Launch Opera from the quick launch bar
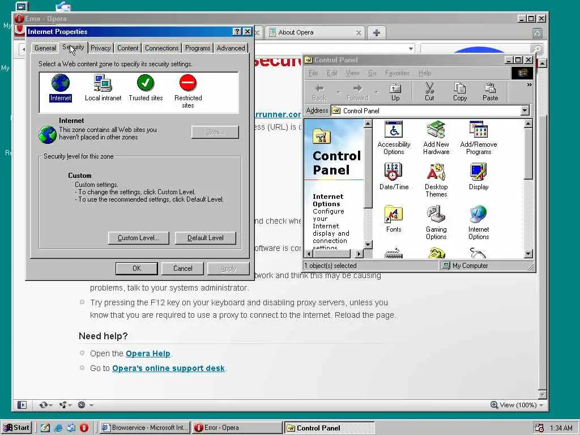Image resolution: width=580 pixels, height=435 pixels. 84,428
